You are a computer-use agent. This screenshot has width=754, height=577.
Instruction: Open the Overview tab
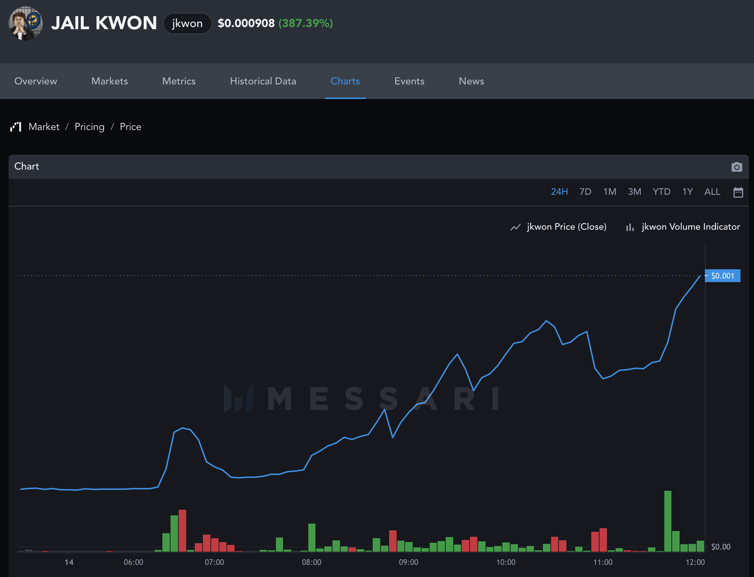point(36,81)
